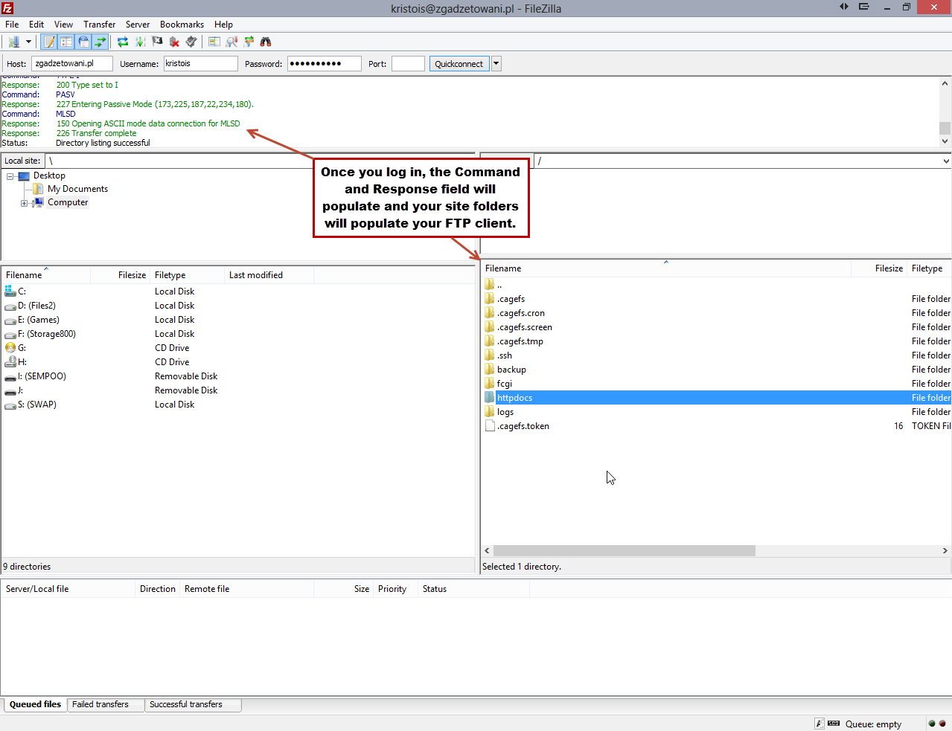Click the Host input field

(72, 64)
